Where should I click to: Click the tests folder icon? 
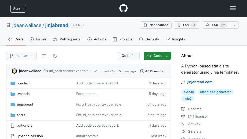[x=13, y=115]
